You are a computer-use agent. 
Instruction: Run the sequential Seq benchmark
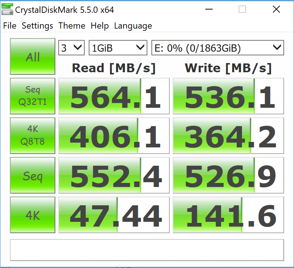point(32,175)
